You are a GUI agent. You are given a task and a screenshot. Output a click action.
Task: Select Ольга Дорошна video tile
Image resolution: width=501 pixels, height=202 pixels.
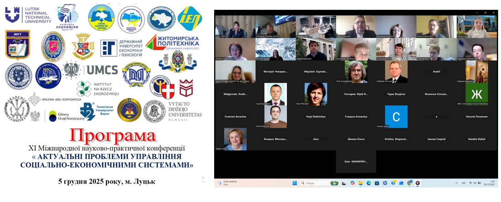point(396,49)
